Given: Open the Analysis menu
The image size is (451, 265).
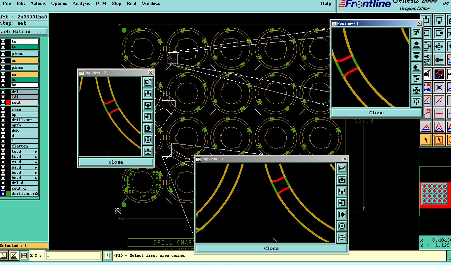Looking at the screenshot, I should (81, 4).
